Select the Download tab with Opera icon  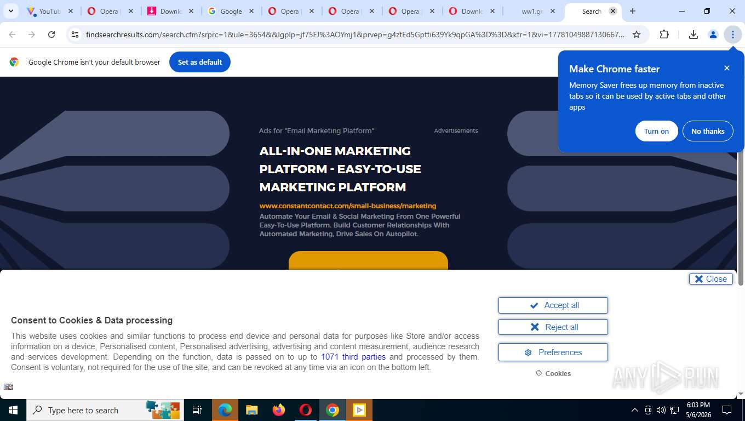(472, 11)
